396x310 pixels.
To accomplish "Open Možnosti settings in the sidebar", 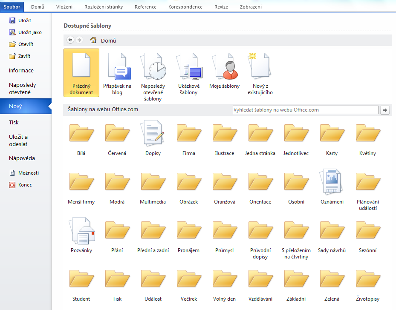I will (x=28, y=173).
